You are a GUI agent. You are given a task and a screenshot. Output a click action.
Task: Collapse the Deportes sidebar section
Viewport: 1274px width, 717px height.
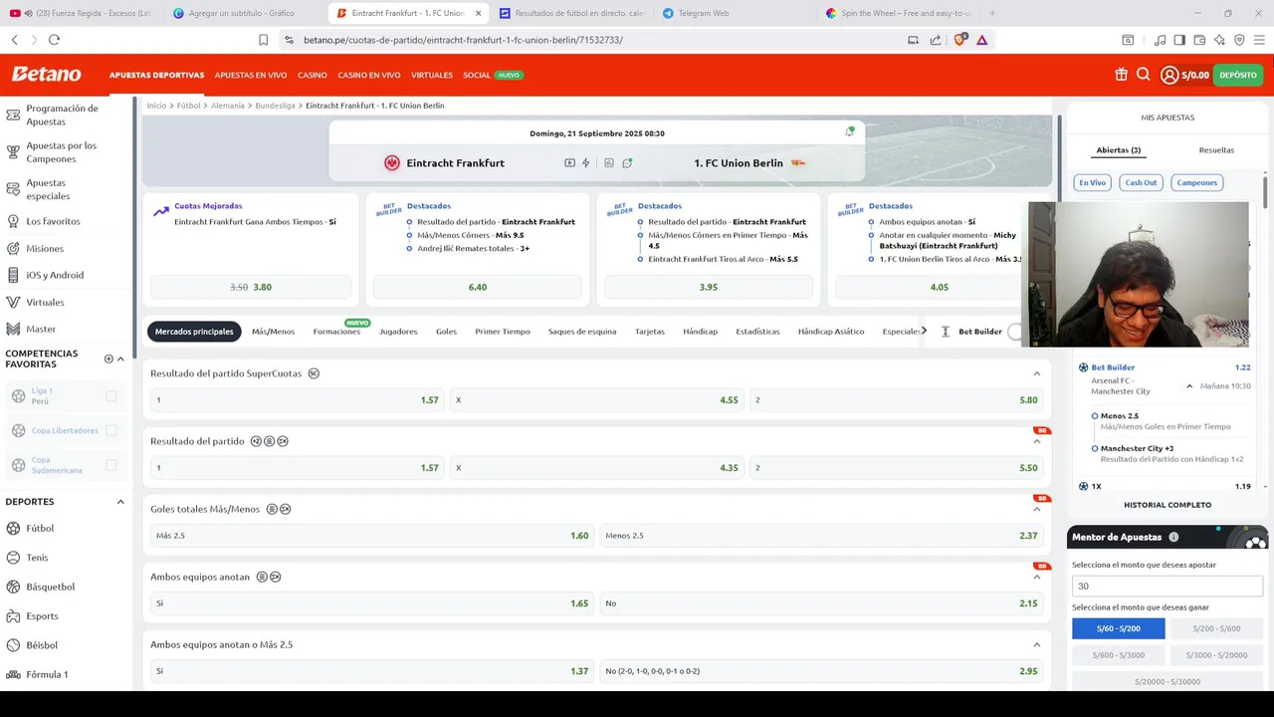click(x=120, y=502)
